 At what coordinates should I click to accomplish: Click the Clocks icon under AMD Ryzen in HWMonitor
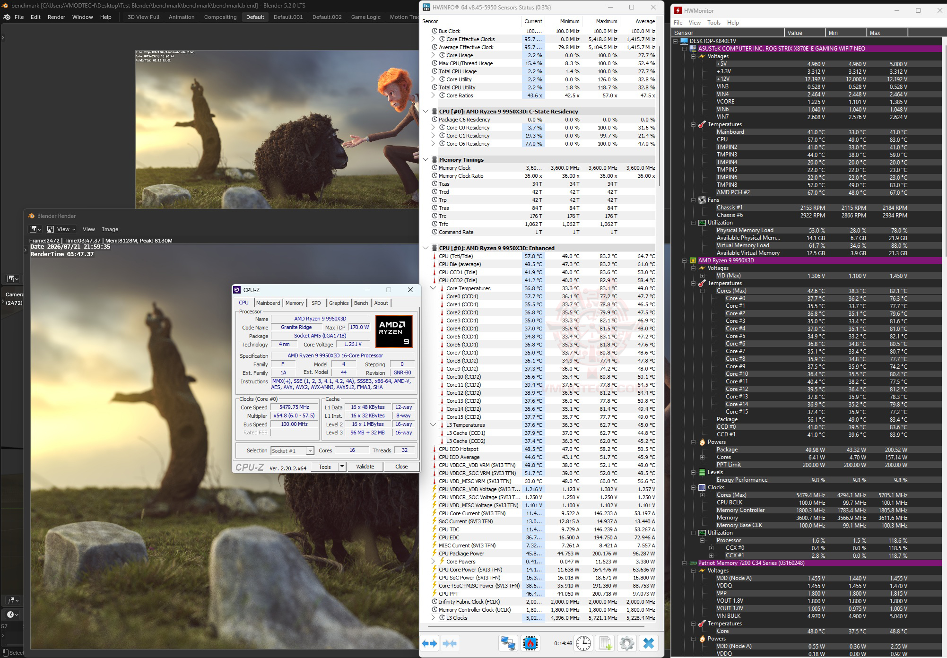point(702,487)
